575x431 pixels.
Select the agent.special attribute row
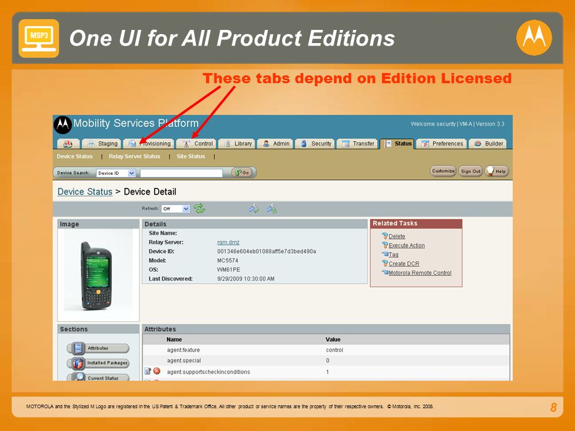point(326,360)
